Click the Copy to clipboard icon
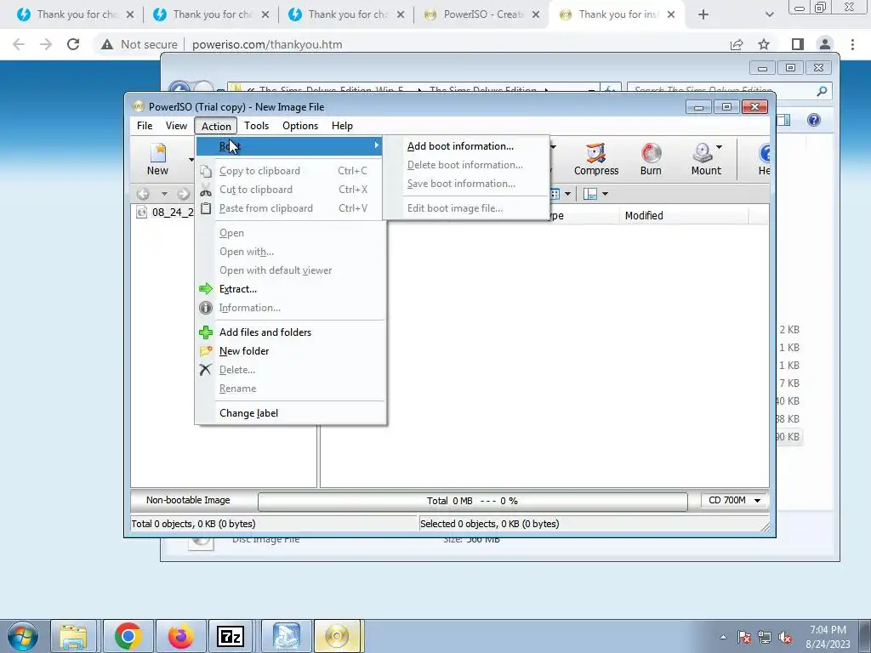This screenshot has width=871, height=653. pyautogui.click(x=206, y=171)
